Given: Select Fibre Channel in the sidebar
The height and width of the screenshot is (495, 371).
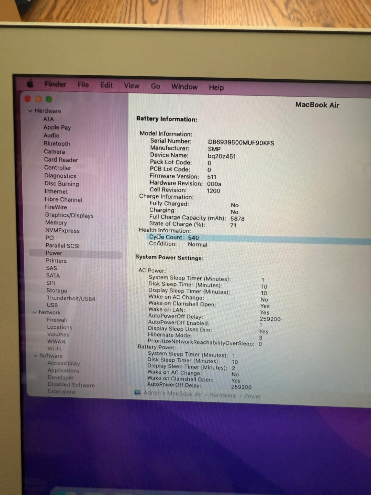Looking at the screenshot, I should [64, 199].
